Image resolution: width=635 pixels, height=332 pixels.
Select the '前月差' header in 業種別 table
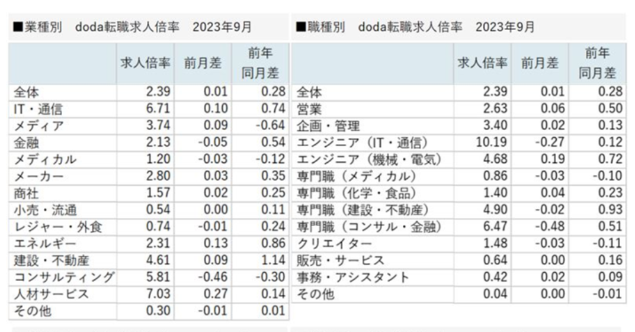pyautogui.click(x=203, y=63)
